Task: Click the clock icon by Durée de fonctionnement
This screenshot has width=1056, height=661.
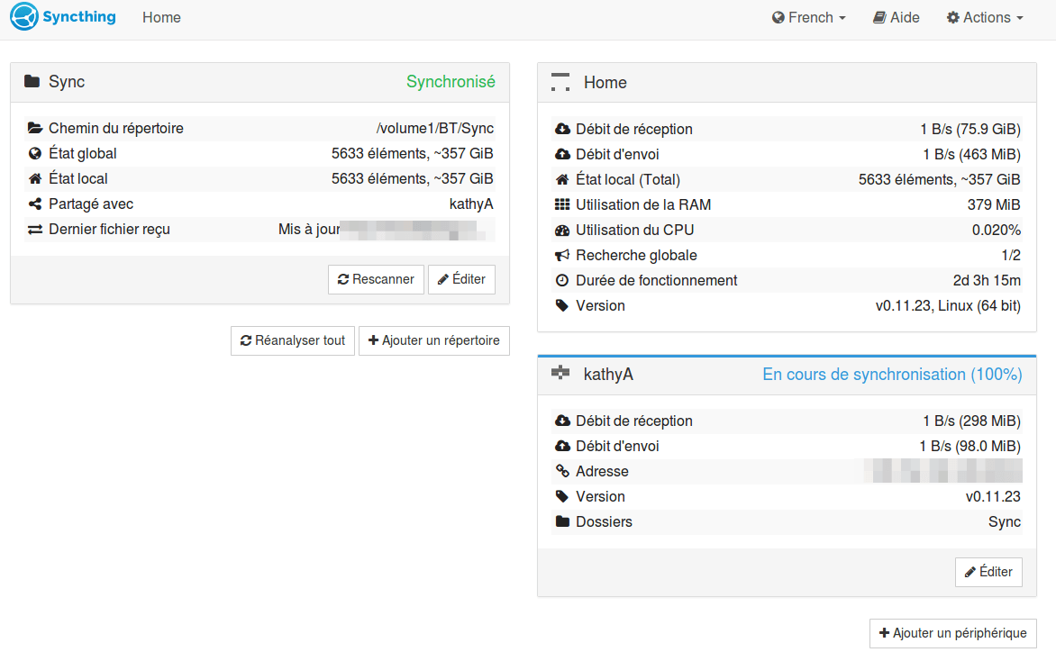Action: click(561, 280)
